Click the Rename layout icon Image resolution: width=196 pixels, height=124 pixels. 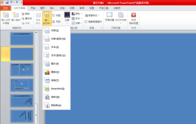(23, 19)
